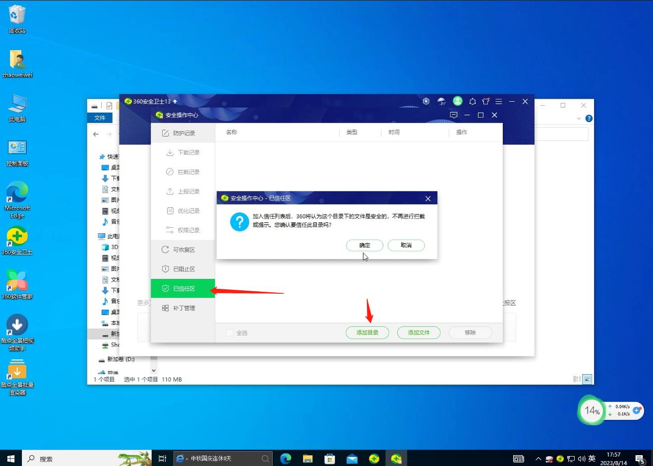Open 360软件管家 desktop shortcut
Screen dimensions: 653x466
17,285
